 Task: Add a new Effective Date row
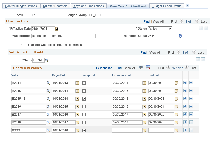pyautogui.click(x=201, y=28)
